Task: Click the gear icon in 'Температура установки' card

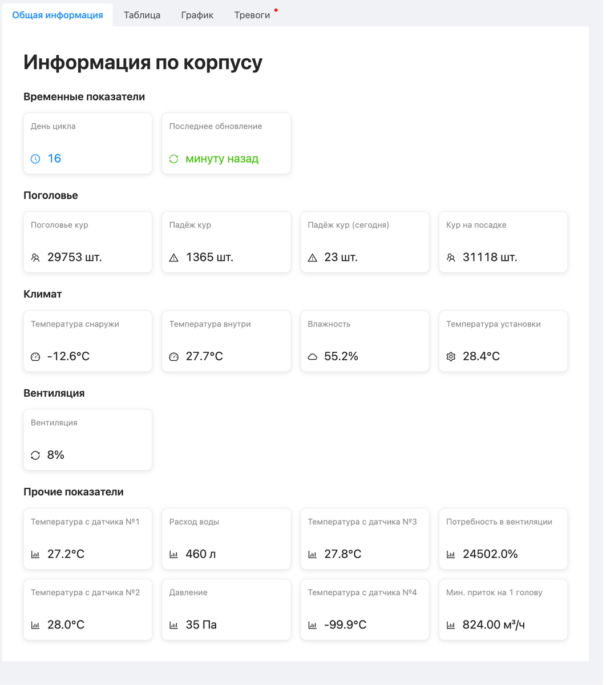Action: pyautogui.click(x=451, y=357)
